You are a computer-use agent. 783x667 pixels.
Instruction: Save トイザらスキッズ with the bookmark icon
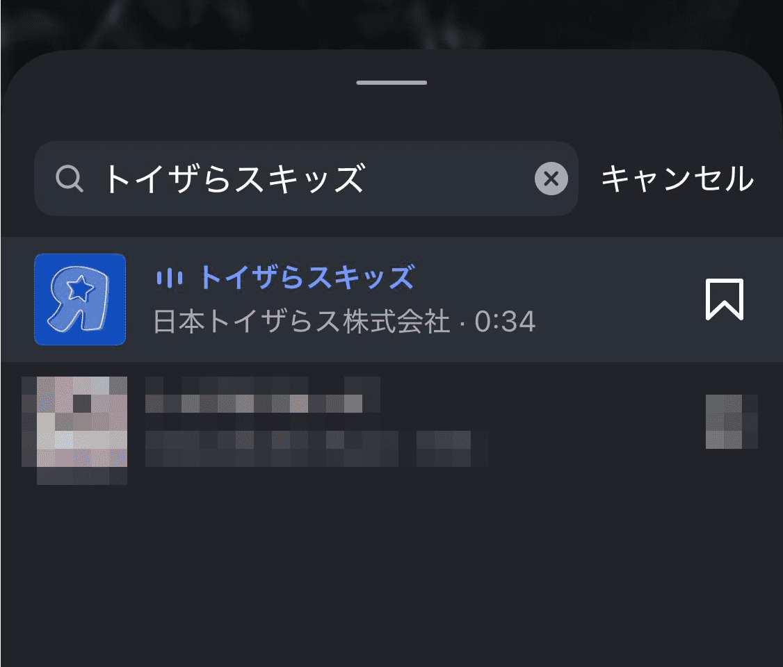pos(724,299)
